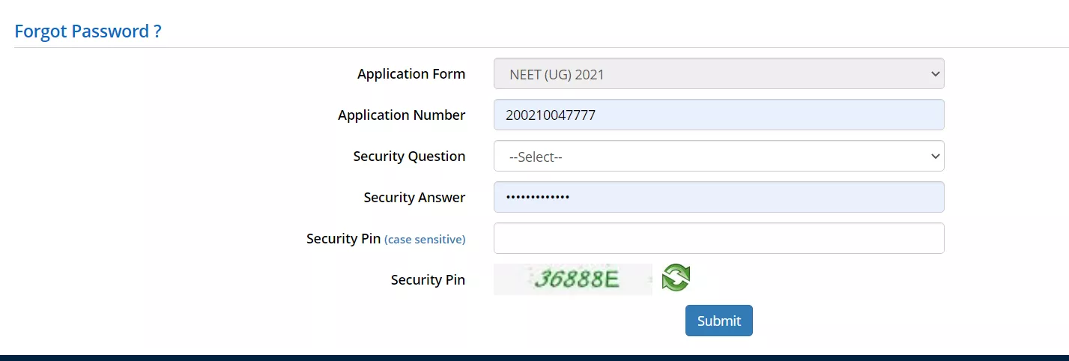Open the Application Form dropdown
This screenshot has height=361, width=1069.
tap(718, 74)
